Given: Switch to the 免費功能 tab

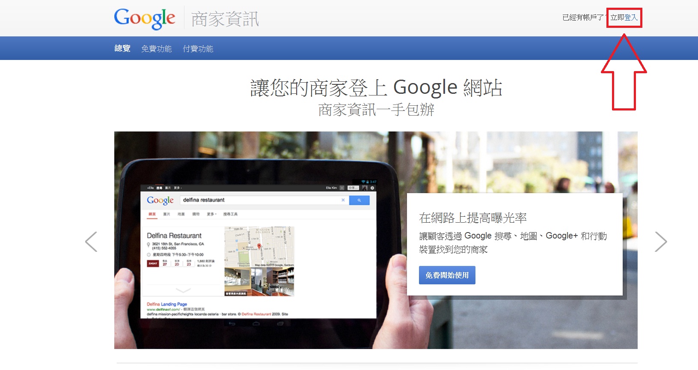Looking at the screenshot, I should click(x=157, y=48).
